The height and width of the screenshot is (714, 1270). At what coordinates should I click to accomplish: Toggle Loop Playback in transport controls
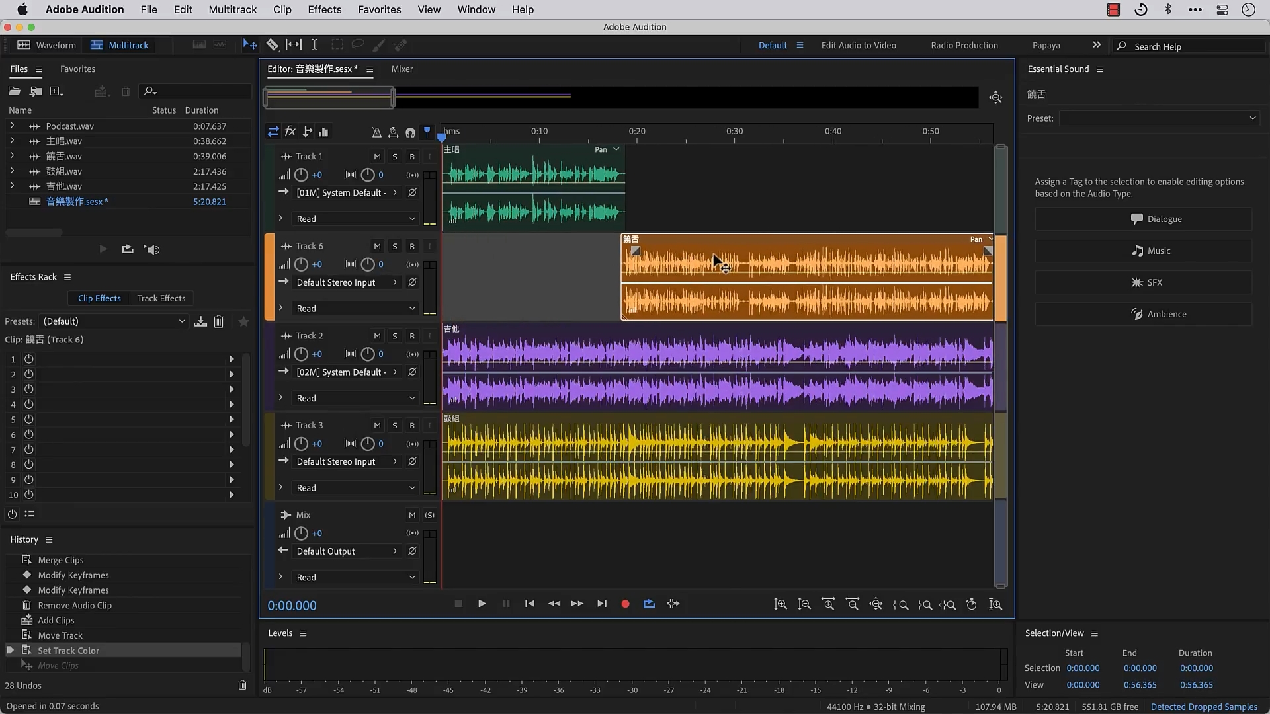649,604
